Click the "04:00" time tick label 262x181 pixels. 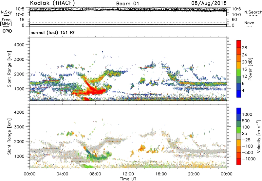click(63, 174)
